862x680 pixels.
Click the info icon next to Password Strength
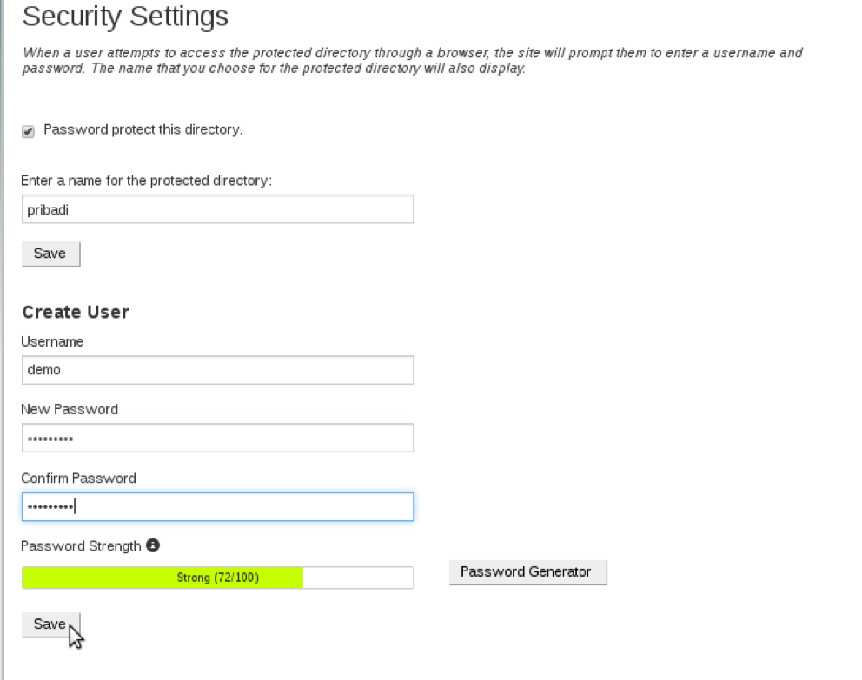(154, 545)
